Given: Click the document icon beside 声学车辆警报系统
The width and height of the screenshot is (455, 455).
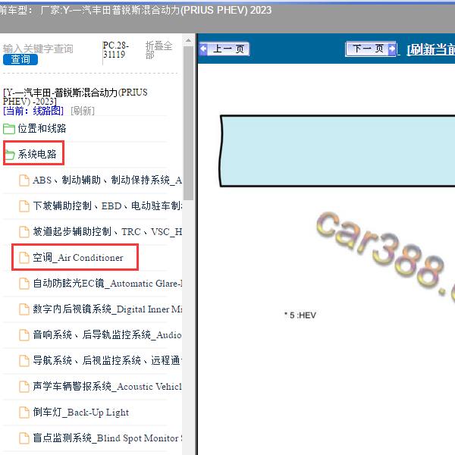Looking at the screenshot, I should [x=24, y=387].
